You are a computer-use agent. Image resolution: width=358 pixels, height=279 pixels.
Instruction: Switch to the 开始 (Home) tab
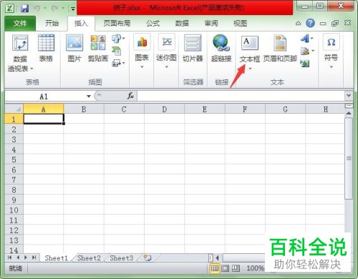[x=52, y=24]
